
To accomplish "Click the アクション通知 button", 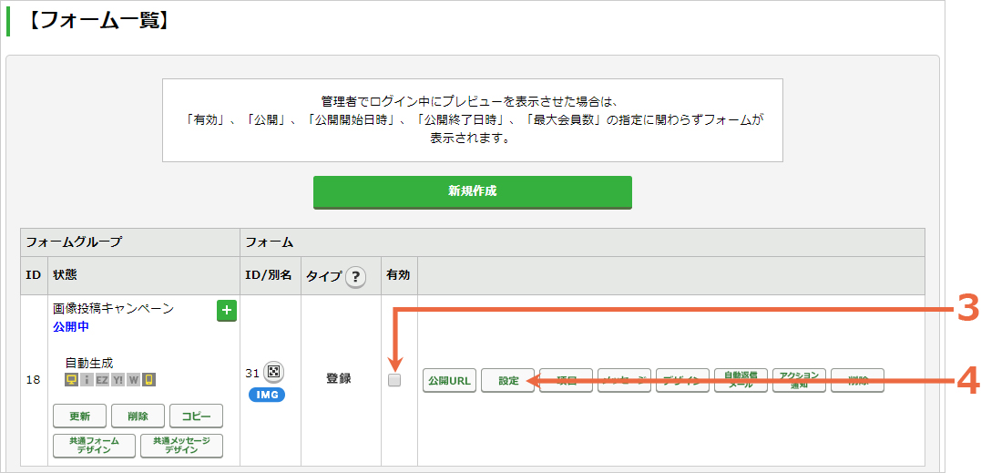I will tap(800, 380).
